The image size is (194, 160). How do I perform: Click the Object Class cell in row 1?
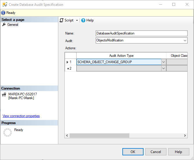[177, 62]
